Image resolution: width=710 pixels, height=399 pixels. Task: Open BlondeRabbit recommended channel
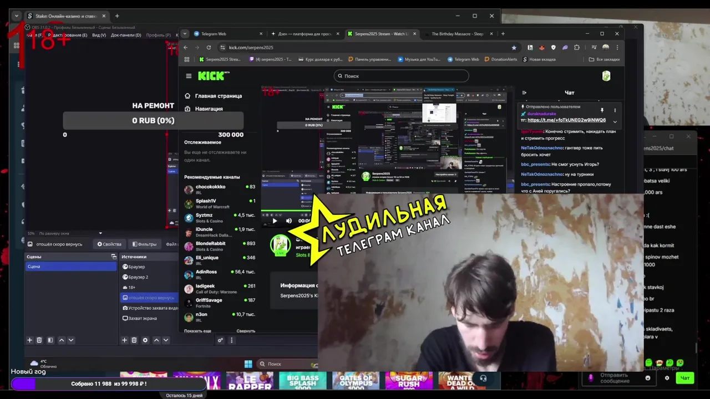220,245
